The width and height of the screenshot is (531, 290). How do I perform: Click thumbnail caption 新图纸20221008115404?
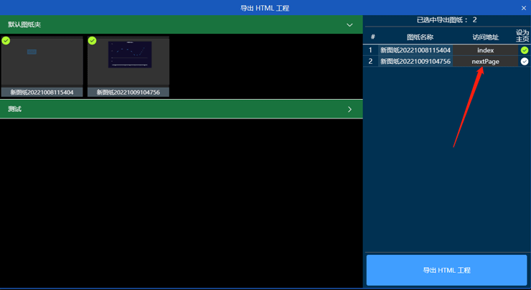click(42, 92)
